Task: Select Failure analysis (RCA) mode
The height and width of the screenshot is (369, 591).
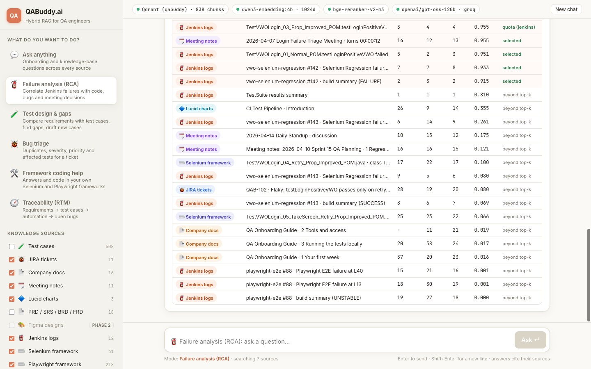Action: [x=61, y=91]
